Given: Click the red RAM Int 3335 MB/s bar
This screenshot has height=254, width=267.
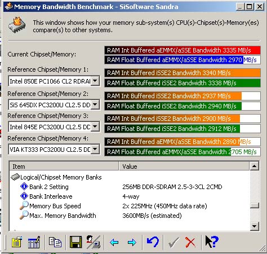Looking at the screenshot, I should click(183, 50).
